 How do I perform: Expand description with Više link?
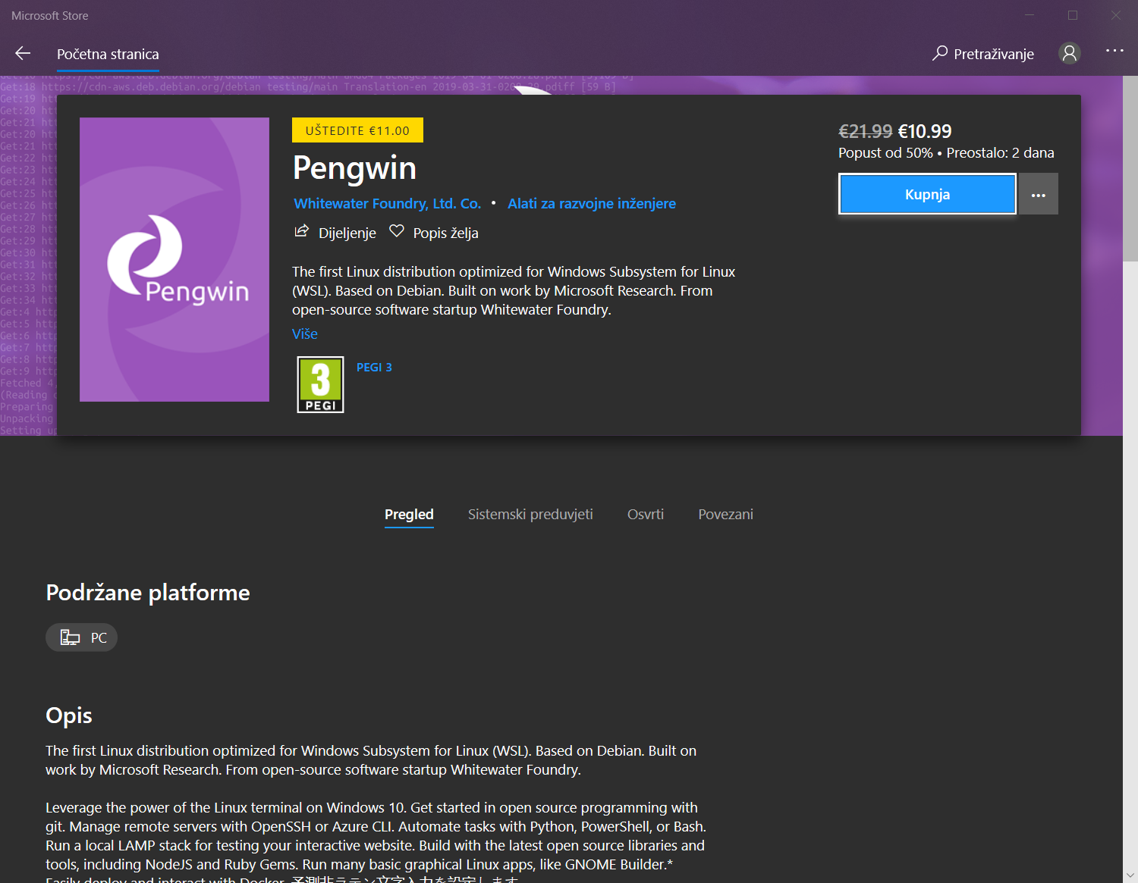(305, 334)
